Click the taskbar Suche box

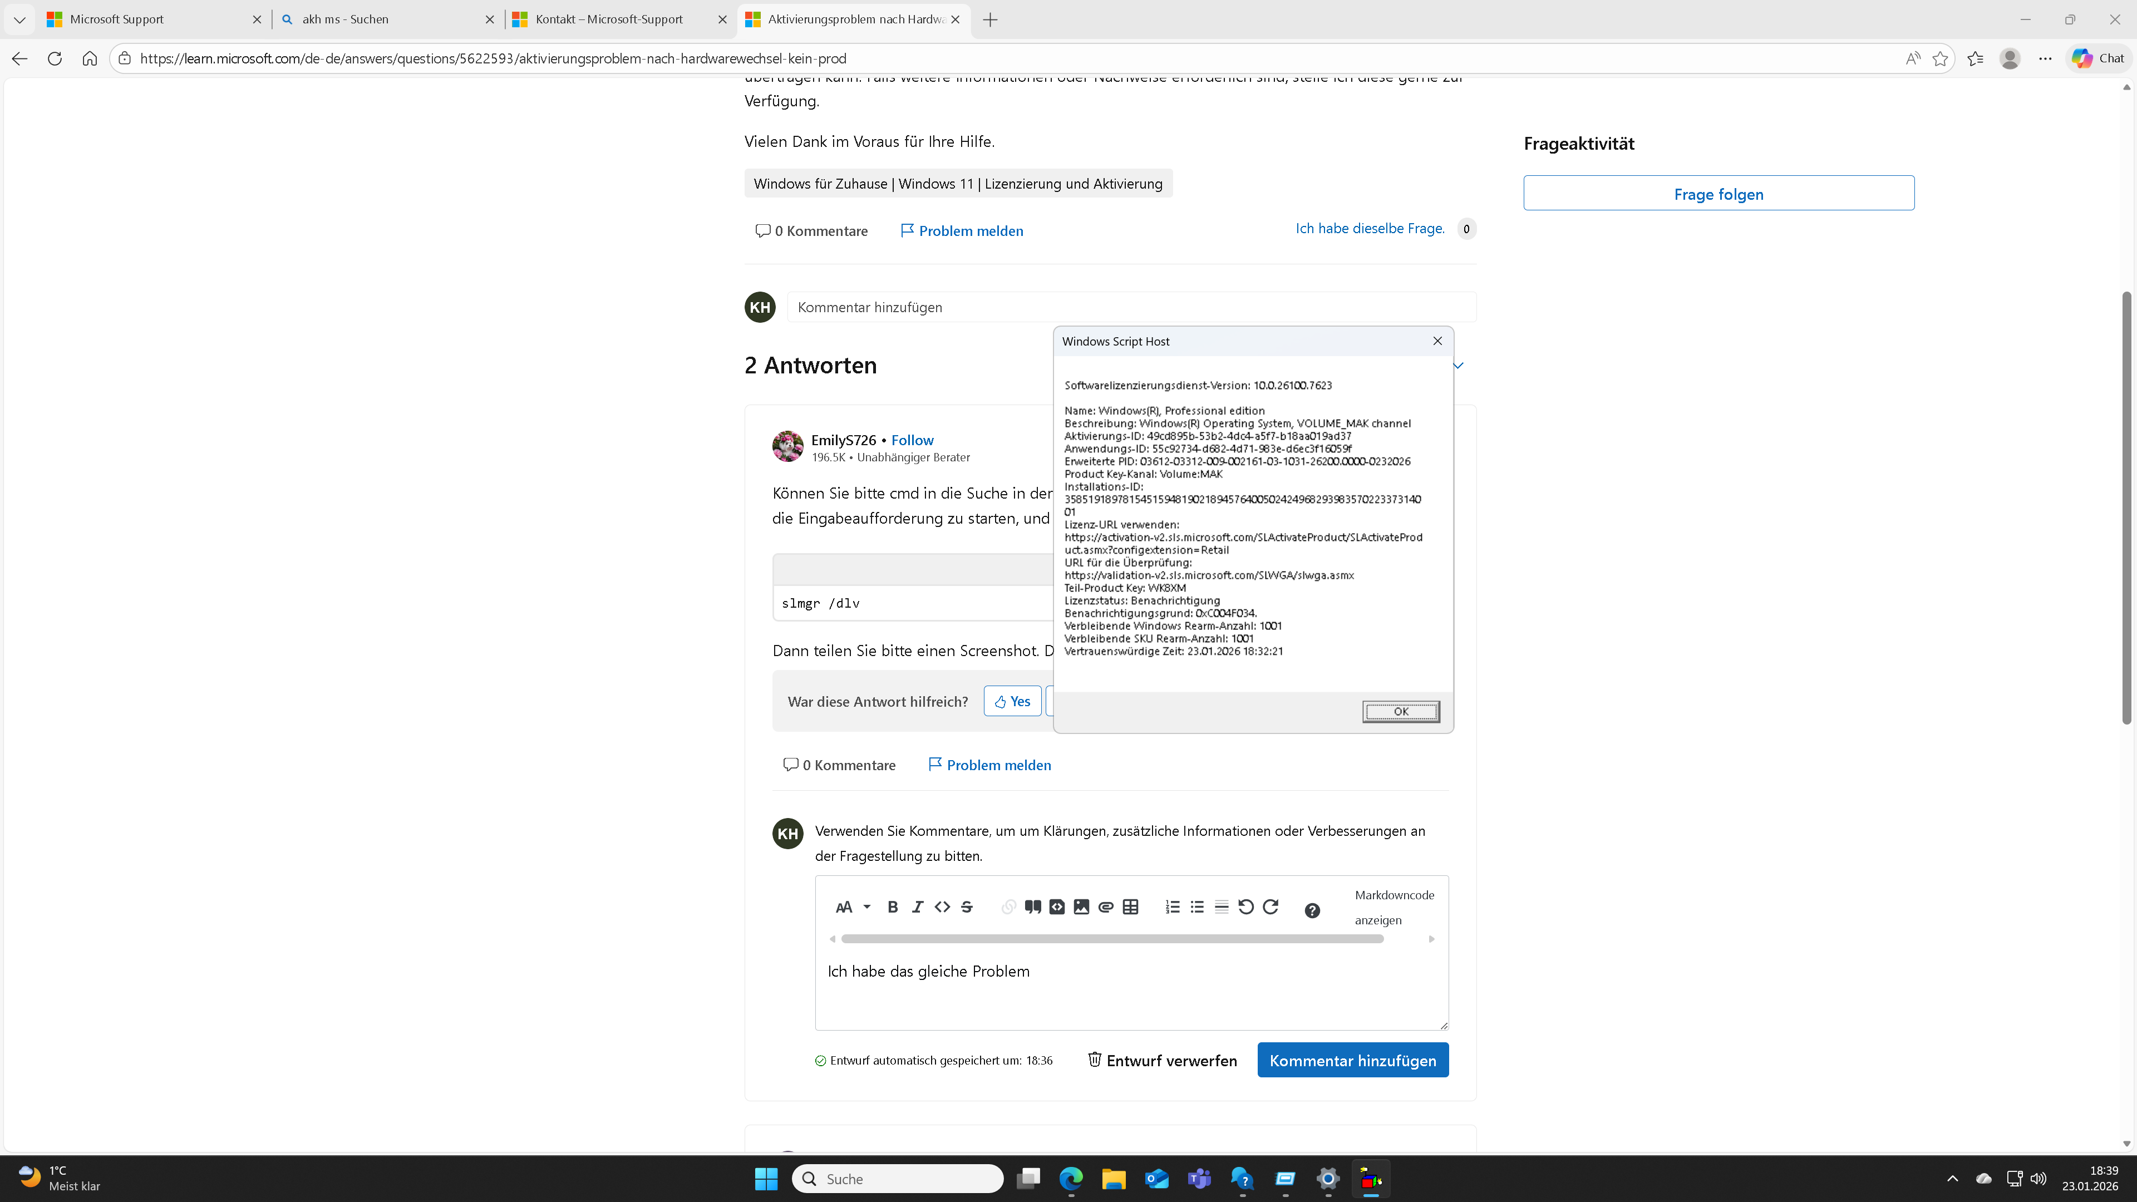pos(898,1178)
